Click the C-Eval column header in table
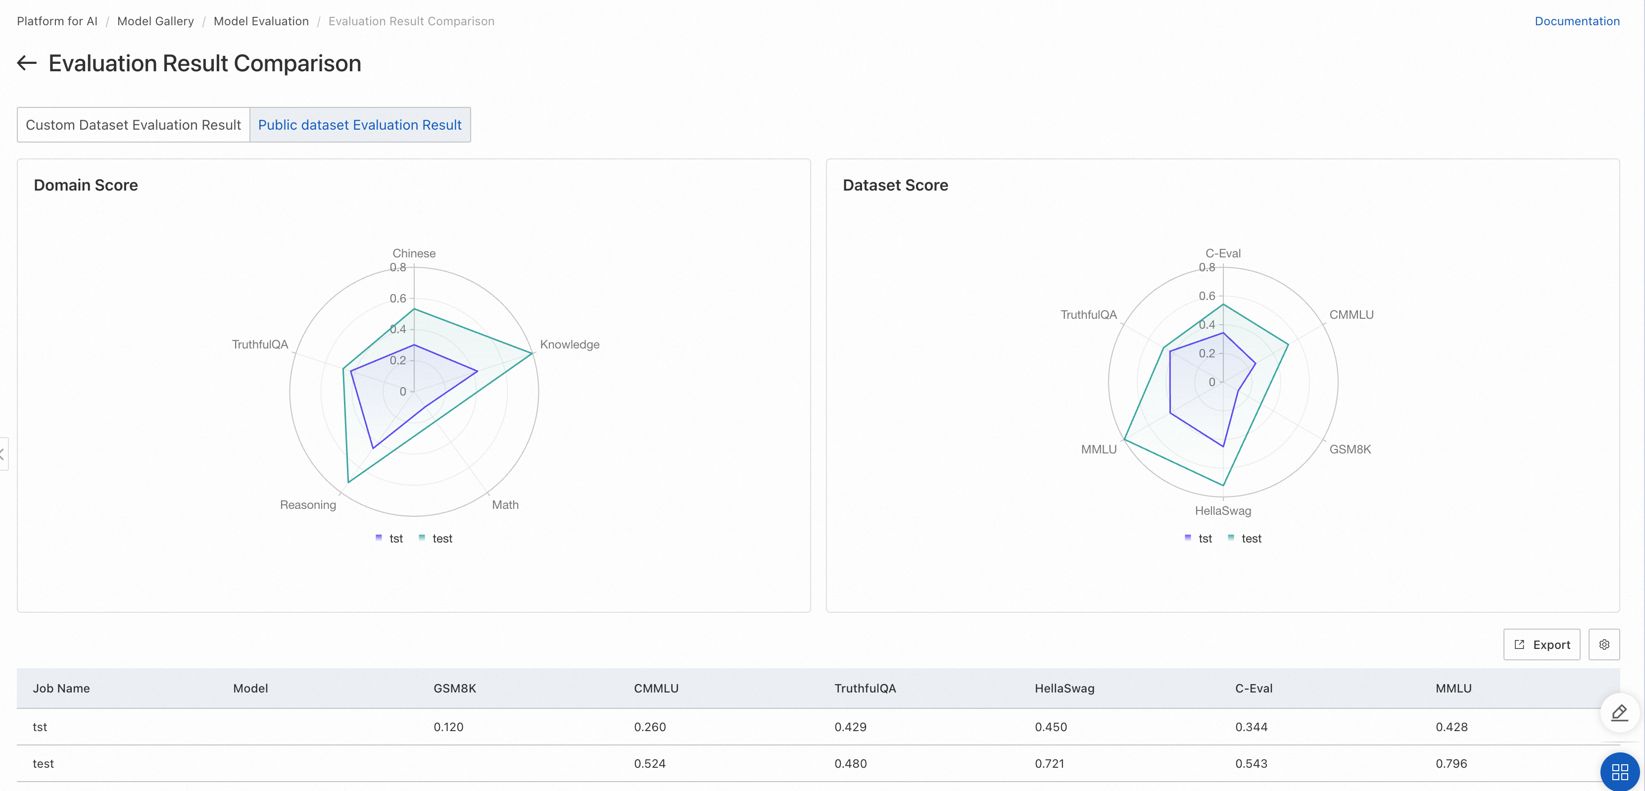 coord(1254,688)
